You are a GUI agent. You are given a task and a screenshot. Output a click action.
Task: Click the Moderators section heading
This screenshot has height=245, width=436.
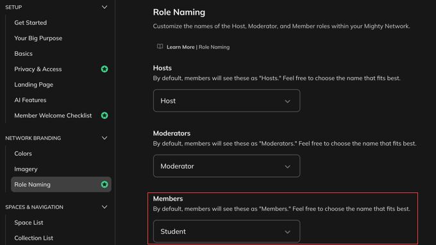(172, 133)
